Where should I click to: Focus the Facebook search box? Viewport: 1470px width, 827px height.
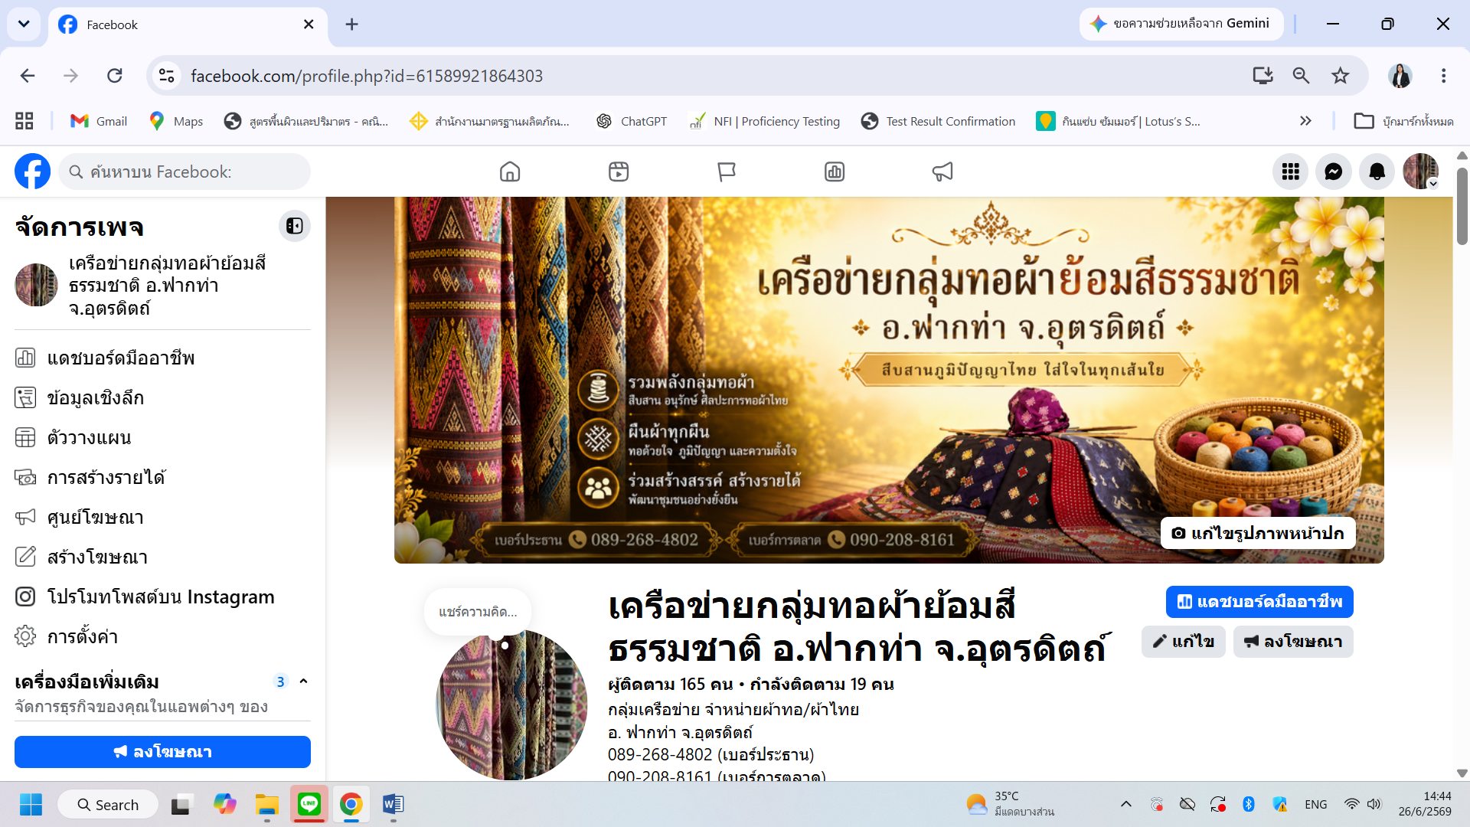[x=185, y=172]
